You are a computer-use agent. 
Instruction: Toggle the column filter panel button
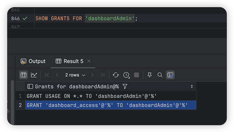[x=170, y=75]
